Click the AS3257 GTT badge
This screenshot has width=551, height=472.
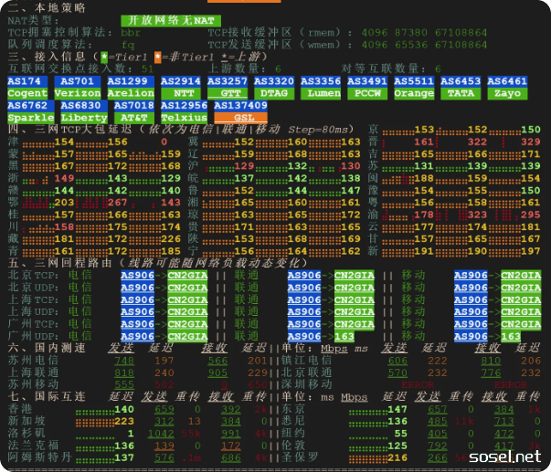pos(231,88)
